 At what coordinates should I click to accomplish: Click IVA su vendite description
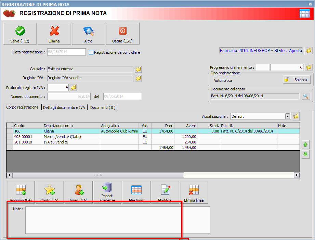coord(71,142)
